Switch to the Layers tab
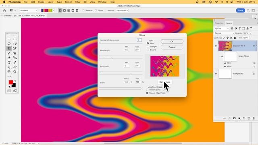 point(229,23)
